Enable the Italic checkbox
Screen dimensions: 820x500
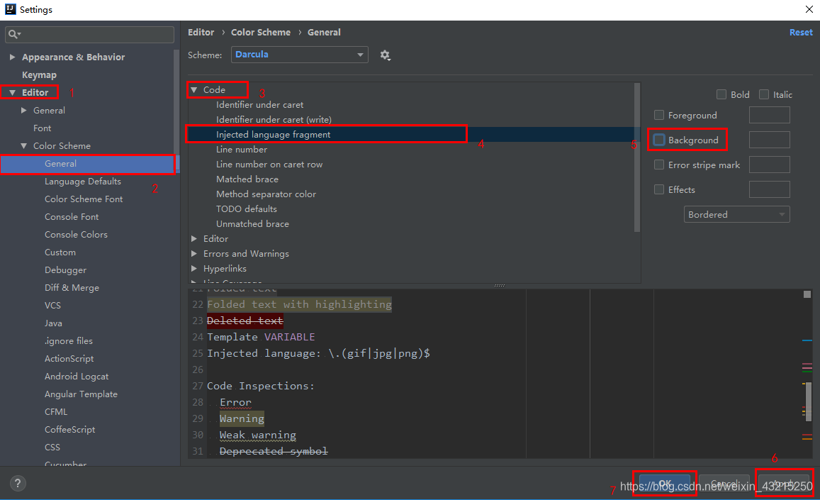pos(764,94)
